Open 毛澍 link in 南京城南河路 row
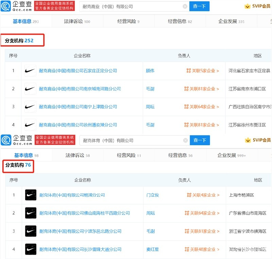This screenshot has width=272, height=259. point(150,89)
